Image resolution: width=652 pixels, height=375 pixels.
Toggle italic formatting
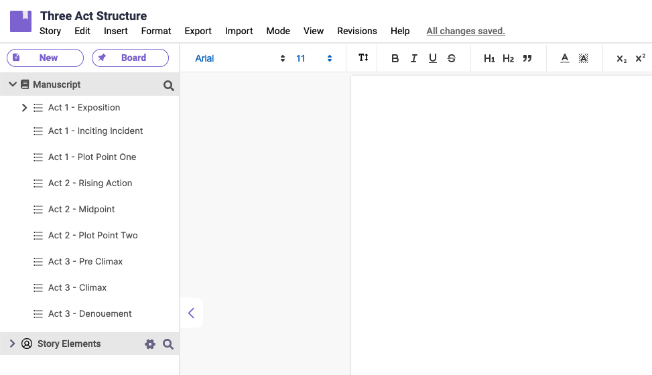click(413, 59)
